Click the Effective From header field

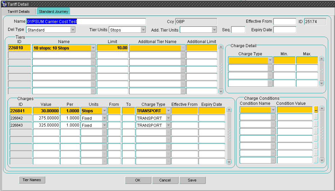pos(285,21)
